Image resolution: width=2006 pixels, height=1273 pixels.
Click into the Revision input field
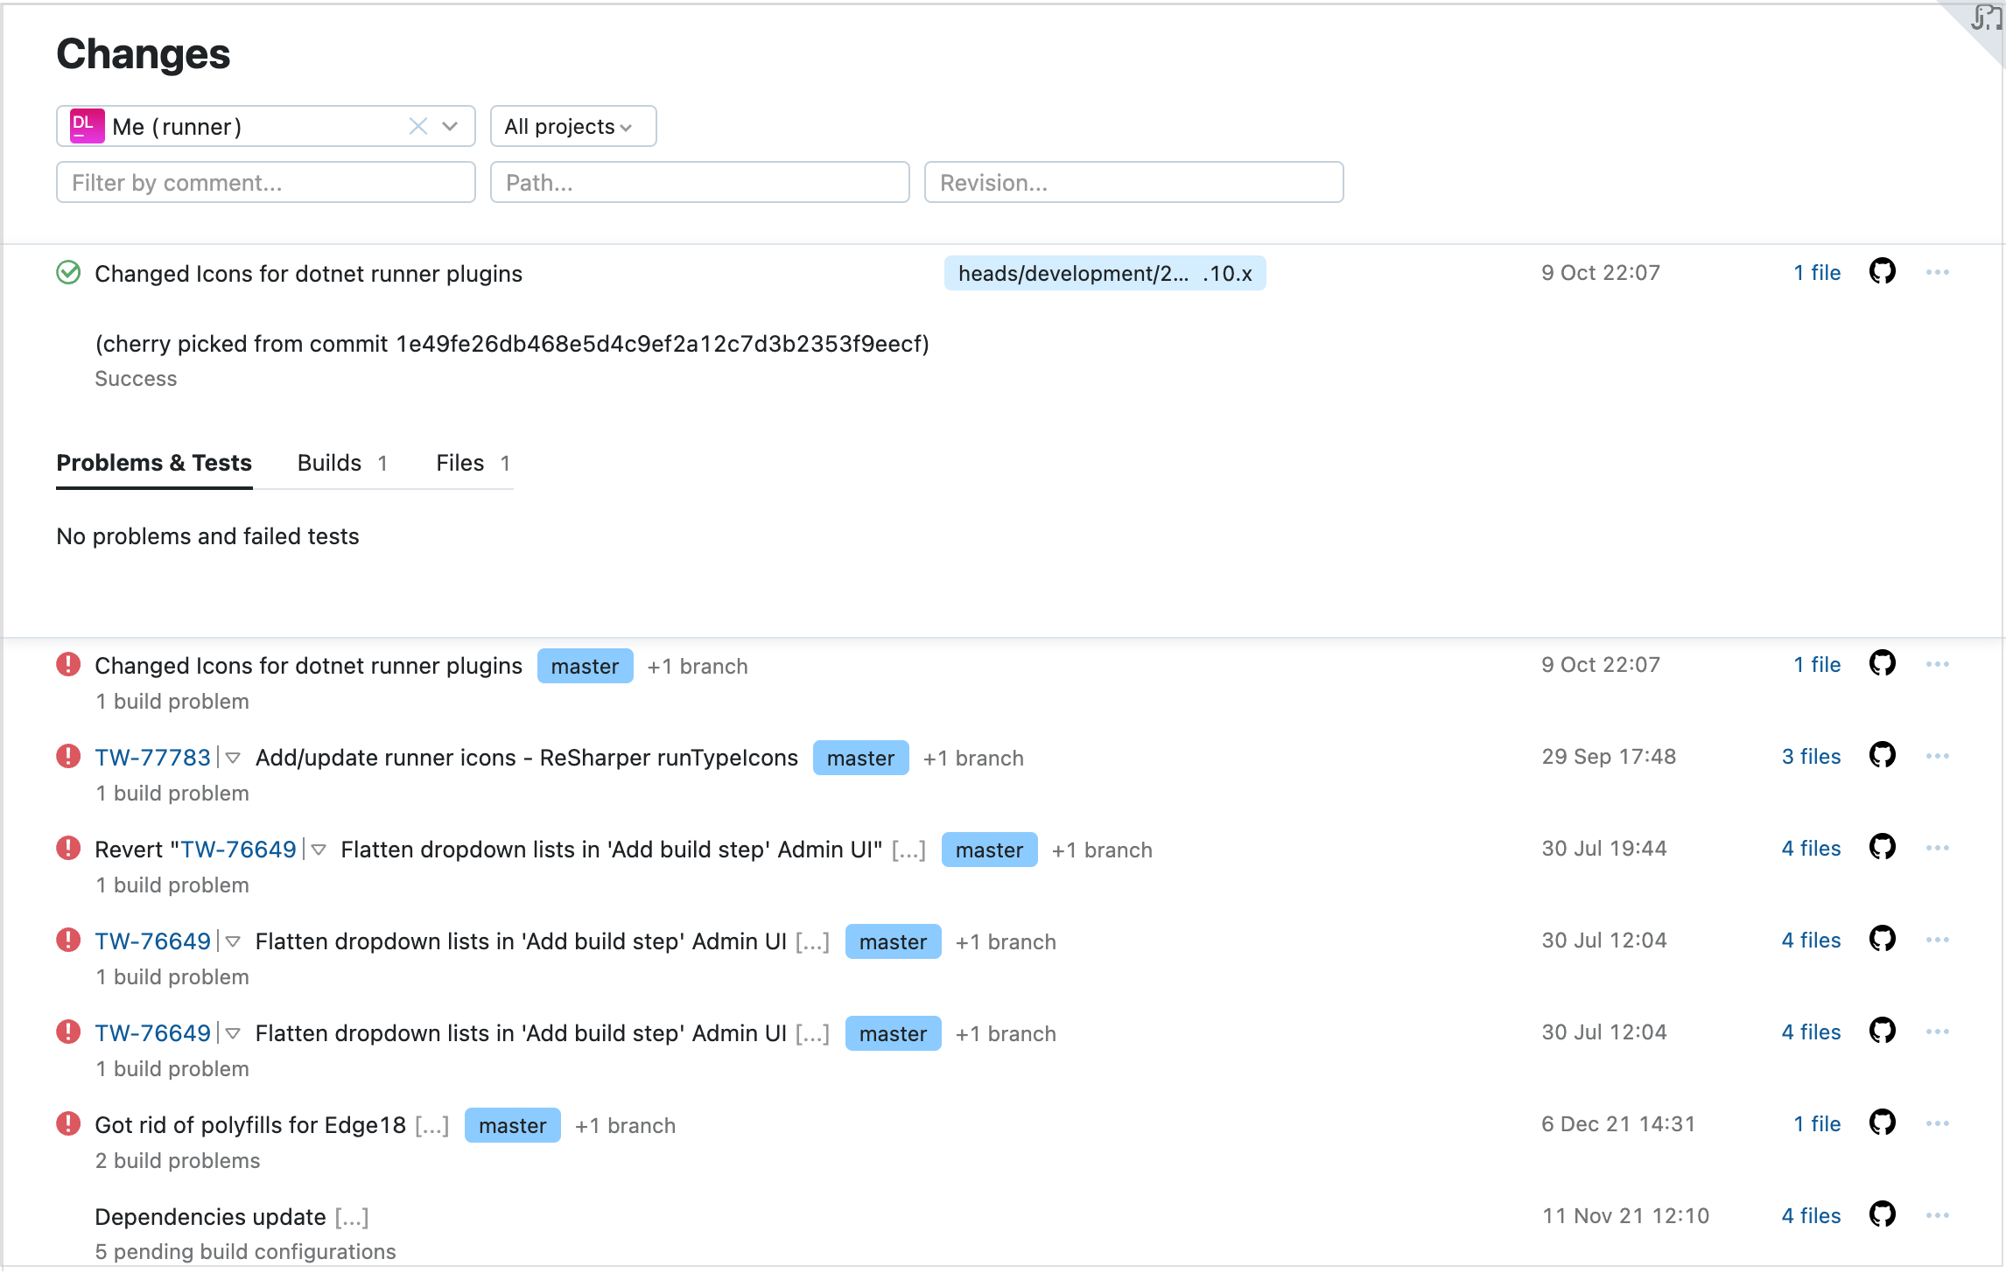pos(1133,183)
